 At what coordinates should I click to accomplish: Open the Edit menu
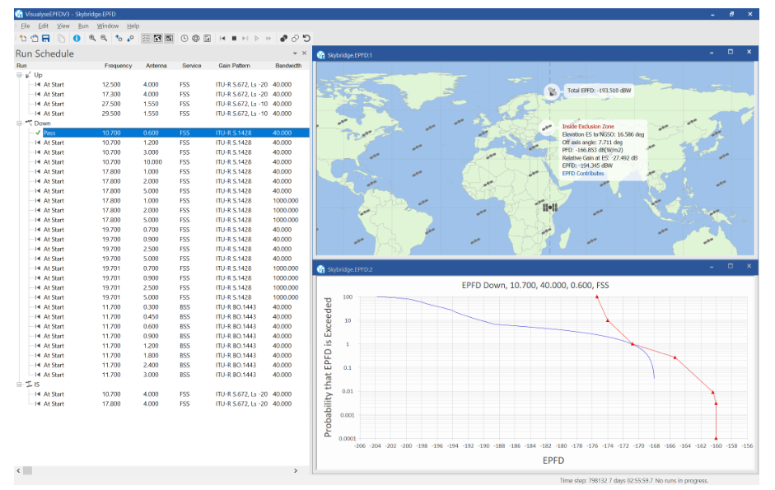[x=44, y=26]
